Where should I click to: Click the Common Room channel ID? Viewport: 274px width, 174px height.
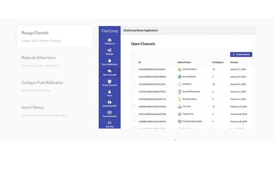152,69
